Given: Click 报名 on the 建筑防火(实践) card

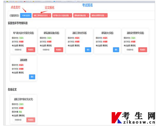Looking at the screenshot, I should pyautogui.click(x=116, y=50).
